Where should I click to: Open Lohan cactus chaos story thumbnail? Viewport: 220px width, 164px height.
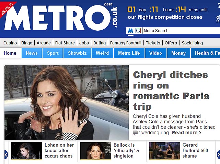tap(27, 151)
